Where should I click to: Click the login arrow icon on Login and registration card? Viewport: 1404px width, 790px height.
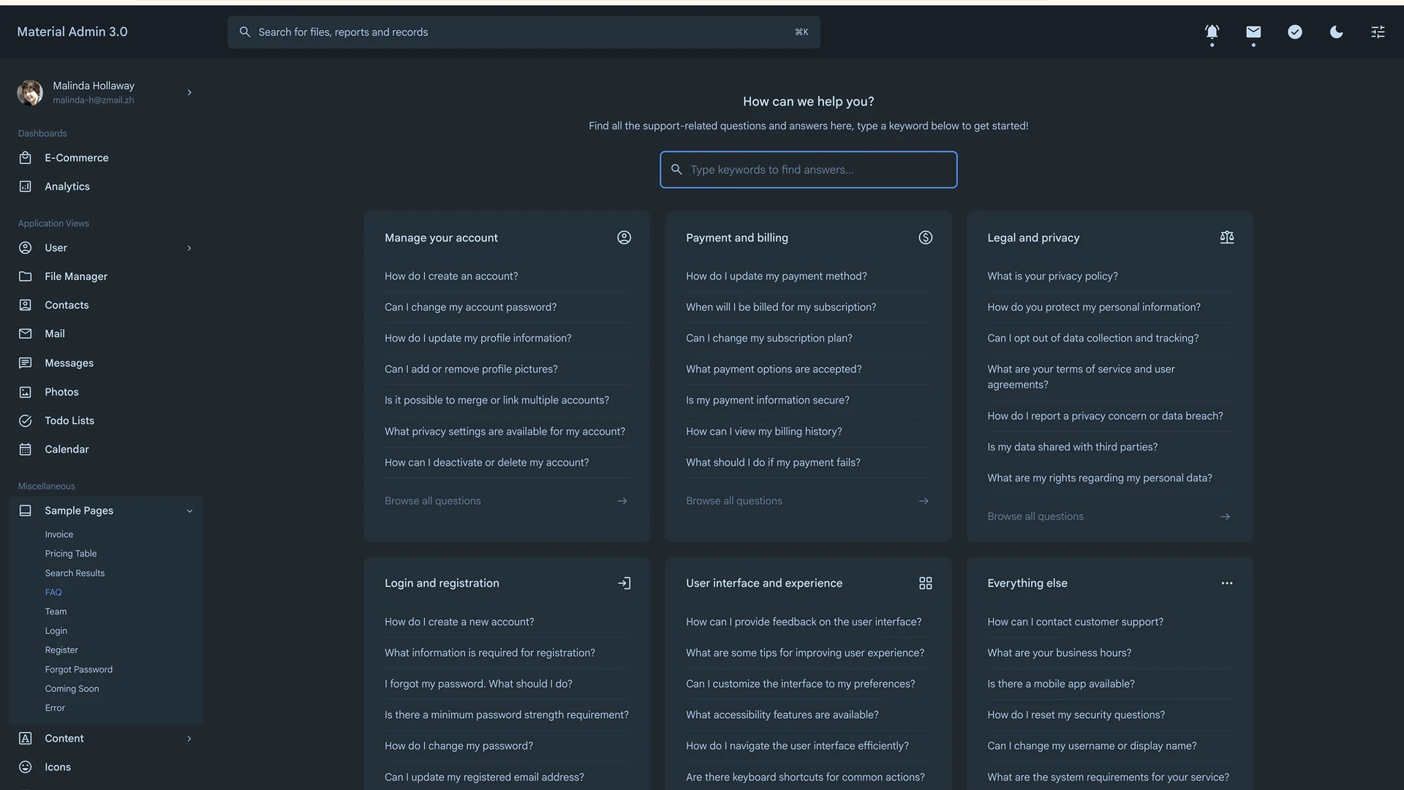coord(624,583)
